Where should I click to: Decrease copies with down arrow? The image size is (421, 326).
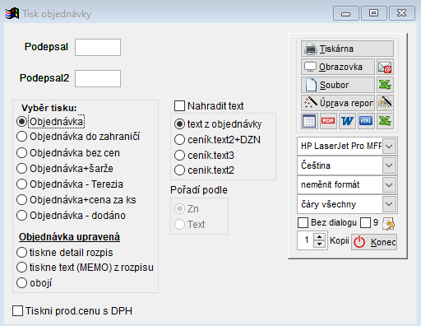pos(319,244)
